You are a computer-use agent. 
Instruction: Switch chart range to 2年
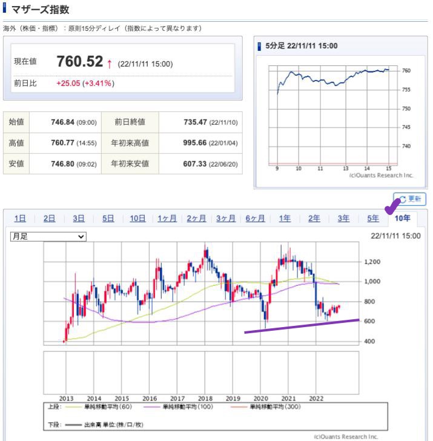[x=314, y=218]
